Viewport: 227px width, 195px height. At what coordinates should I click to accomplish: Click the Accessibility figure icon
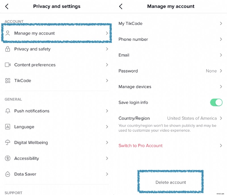pos(8,158)
